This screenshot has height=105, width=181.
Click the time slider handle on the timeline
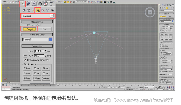point(8,83)
